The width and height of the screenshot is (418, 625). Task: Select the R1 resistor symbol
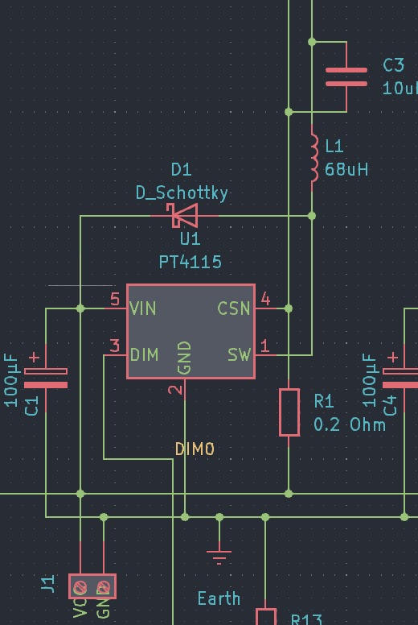coord(289,412)
